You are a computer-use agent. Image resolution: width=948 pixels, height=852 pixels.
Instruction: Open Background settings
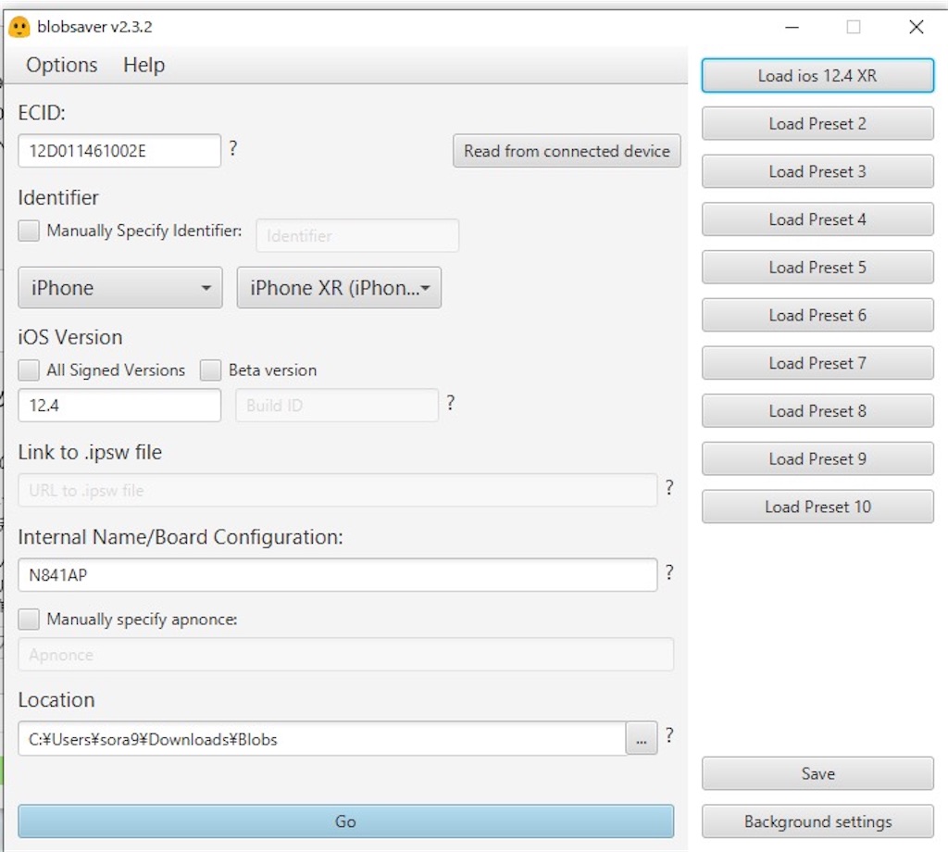pyautogui.click(x=817, y=821)
